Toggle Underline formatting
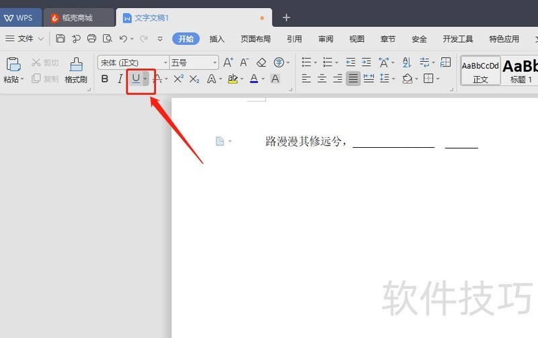Image resolution: width=538 pixels, height=338 pixels. pyautogui.click(x=136, y=79)
